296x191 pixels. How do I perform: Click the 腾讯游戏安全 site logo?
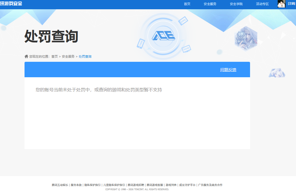click(11, 4)
